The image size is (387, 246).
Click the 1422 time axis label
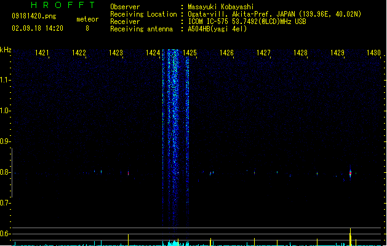tap(79, 53)
